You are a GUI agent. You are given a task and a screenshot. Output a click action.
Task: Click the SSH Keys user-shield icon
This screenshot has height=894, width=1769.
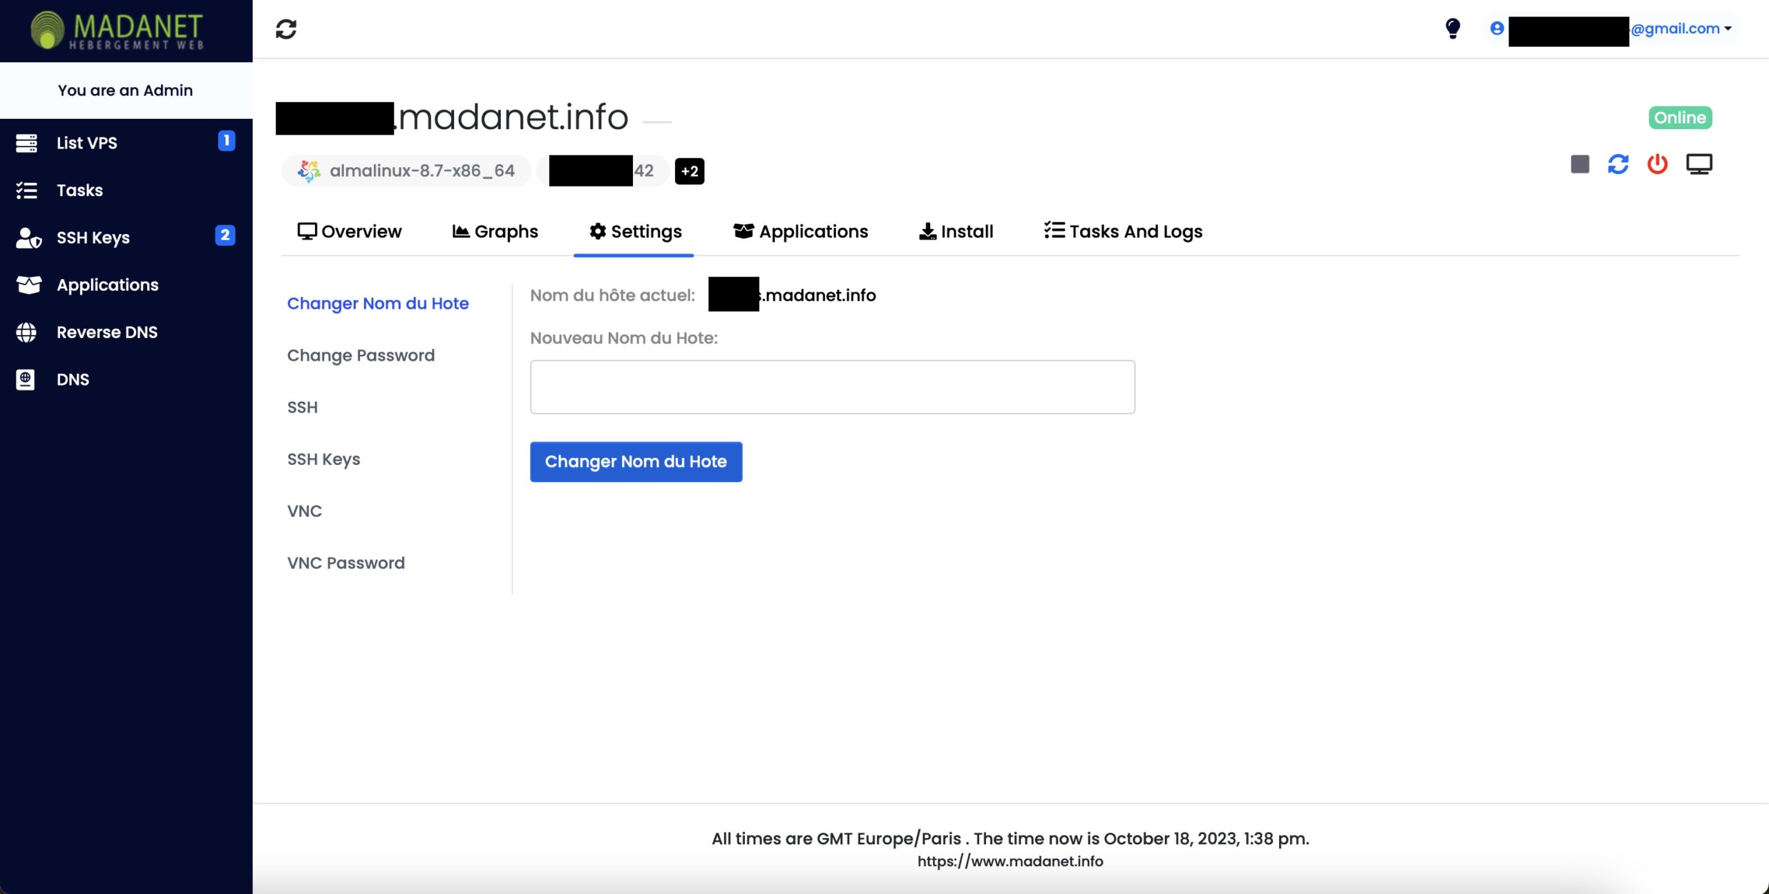click(x=28, y=238)
